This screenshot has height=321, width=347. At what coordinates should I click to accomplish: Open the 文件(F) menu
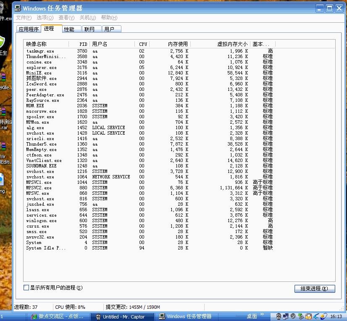(x=24, y=18)
